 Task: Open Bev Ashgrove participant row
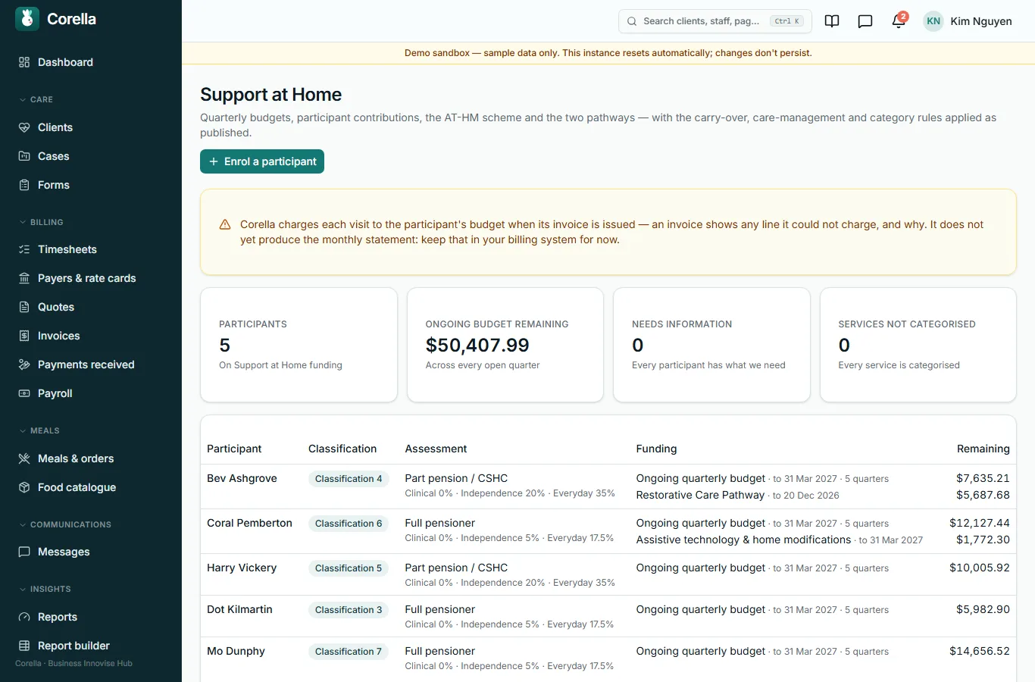click(x=608, y=486)
